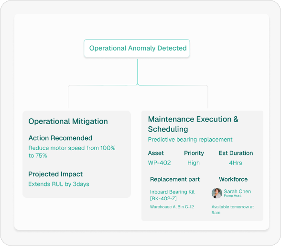Select the Operational Mitigation heading
The width and height of the screenshot is (281, 246).
68,122
